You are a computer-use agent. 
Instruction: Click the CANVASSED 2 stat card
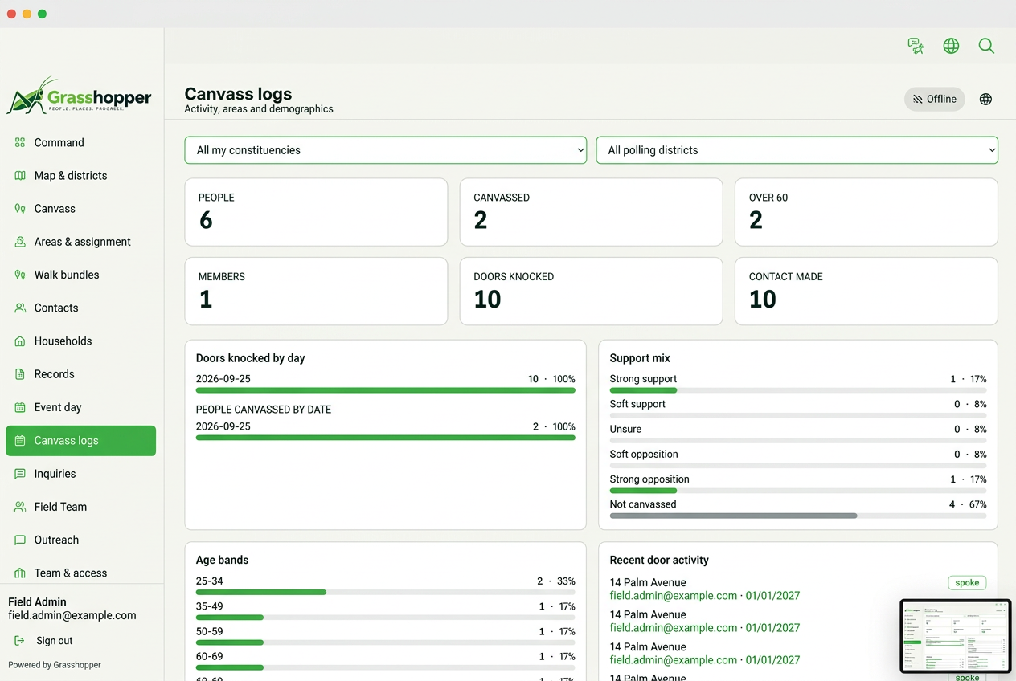pos(591,212)
